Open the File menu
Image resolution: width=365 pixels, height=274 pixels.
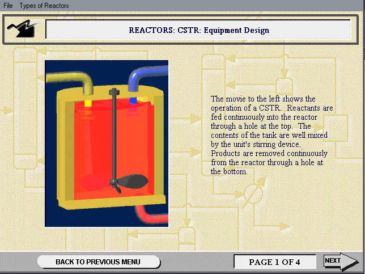point(8,6)
